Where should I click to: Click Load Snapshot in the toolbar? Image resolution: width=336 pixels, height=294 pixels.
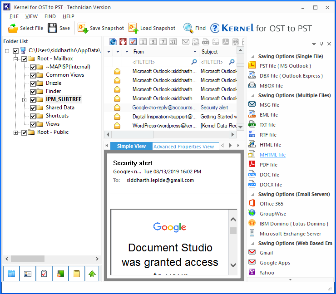(152, 28)
